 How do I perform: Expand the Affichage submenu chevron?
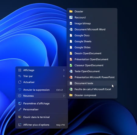(x=64, y=70)
